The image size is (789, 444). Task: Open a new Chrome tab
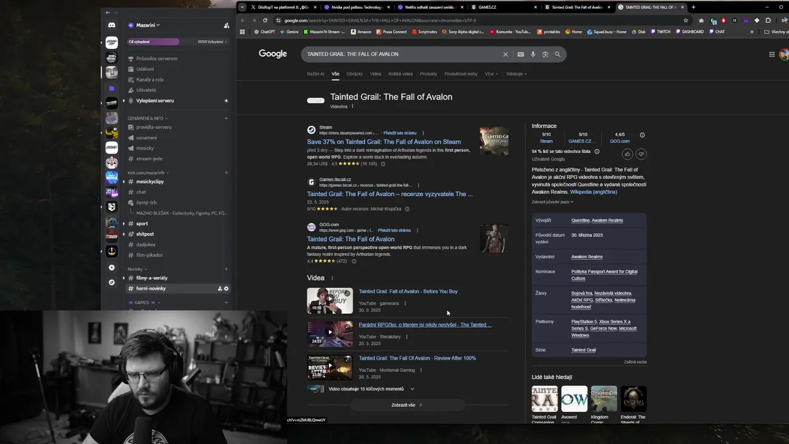(x=693, y=7)
